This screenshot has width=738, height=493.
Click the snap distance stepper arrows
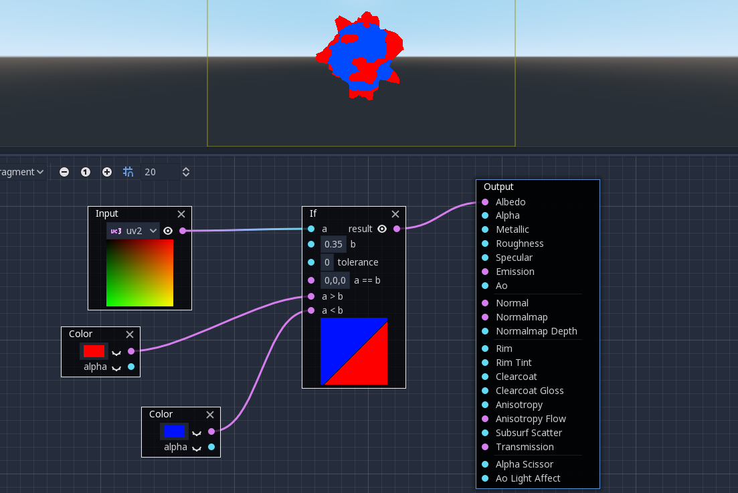point(186,172)
